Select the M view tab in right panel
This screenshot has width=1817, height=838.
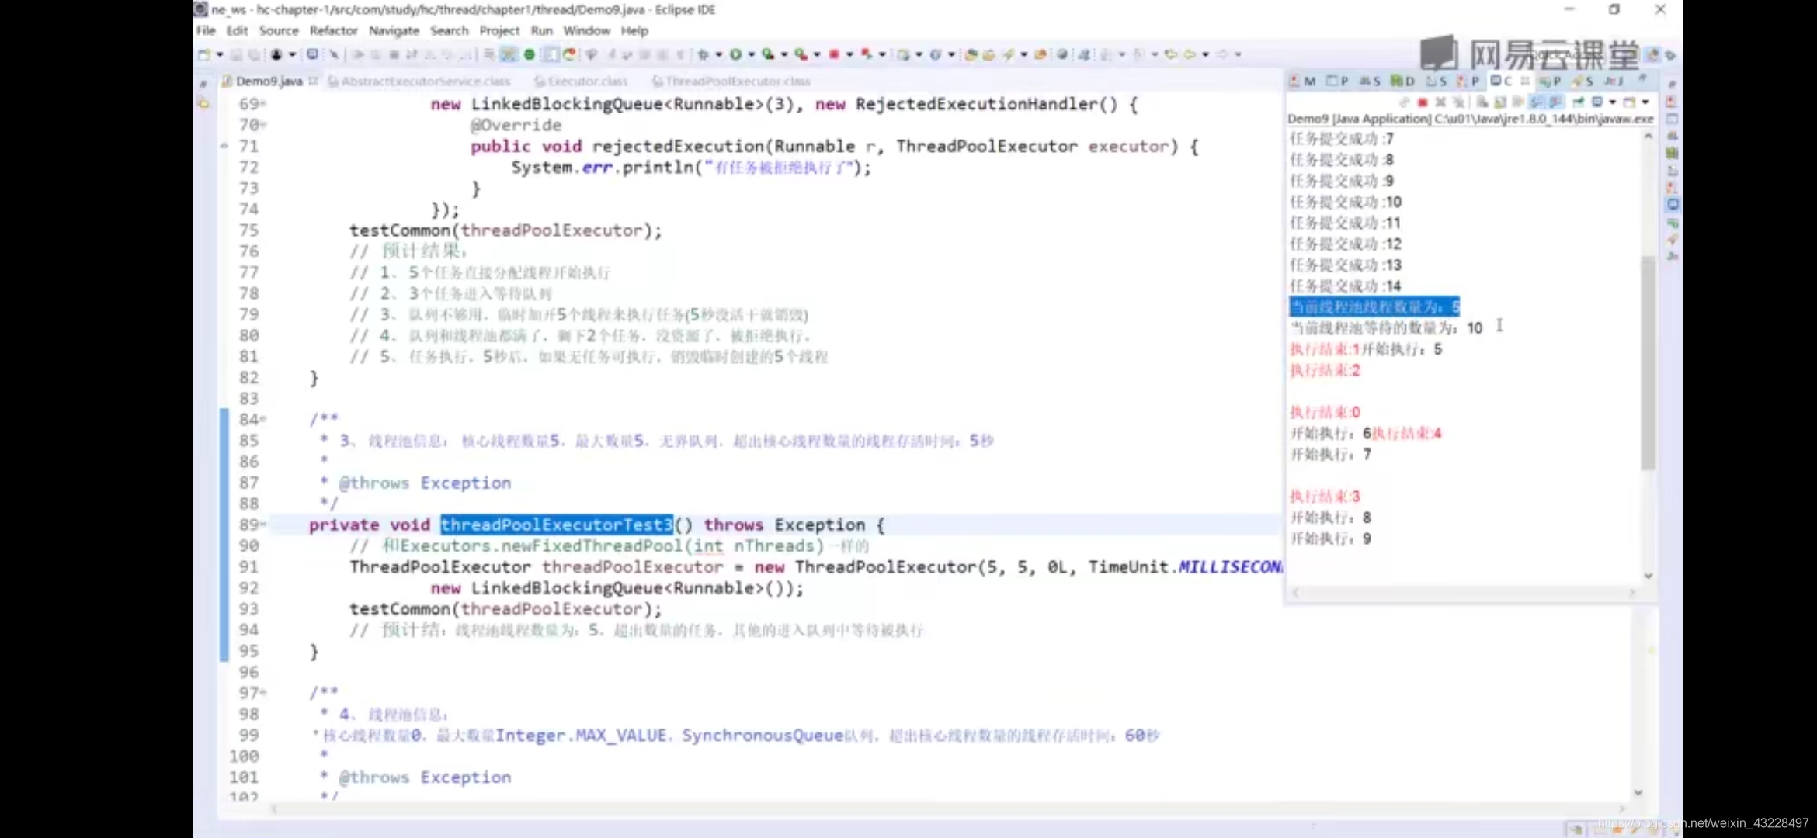[x=1303, y=81]
